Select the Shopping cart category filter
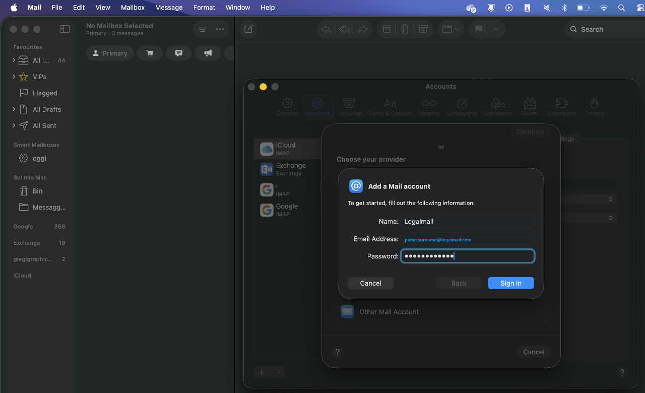645x393 pixels. point(150,53)
